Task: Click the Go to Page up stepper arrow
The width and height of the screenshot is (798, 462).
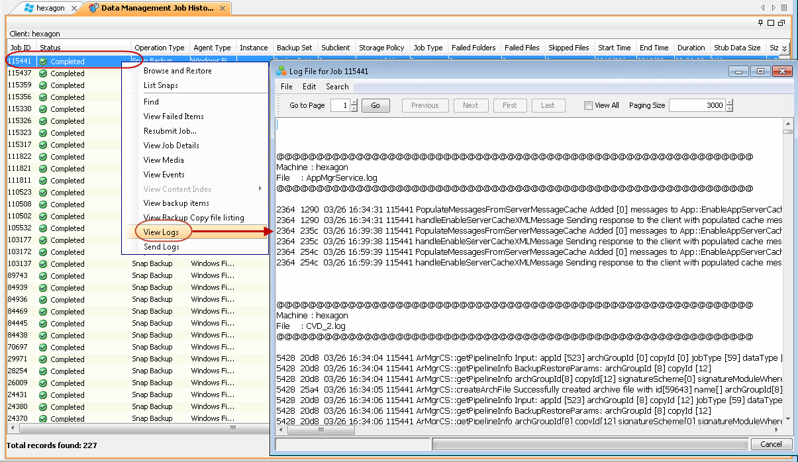Action: coord(355,103)
